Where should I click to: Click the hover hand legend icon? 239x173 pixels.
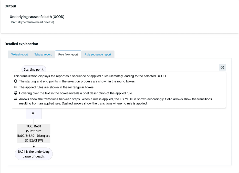pyautogui.click(x=15, y=93)
